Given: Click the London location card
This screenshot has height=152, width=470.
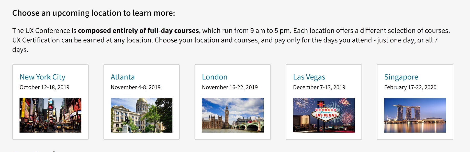Looking at the screenshot, I should point(233,102).
